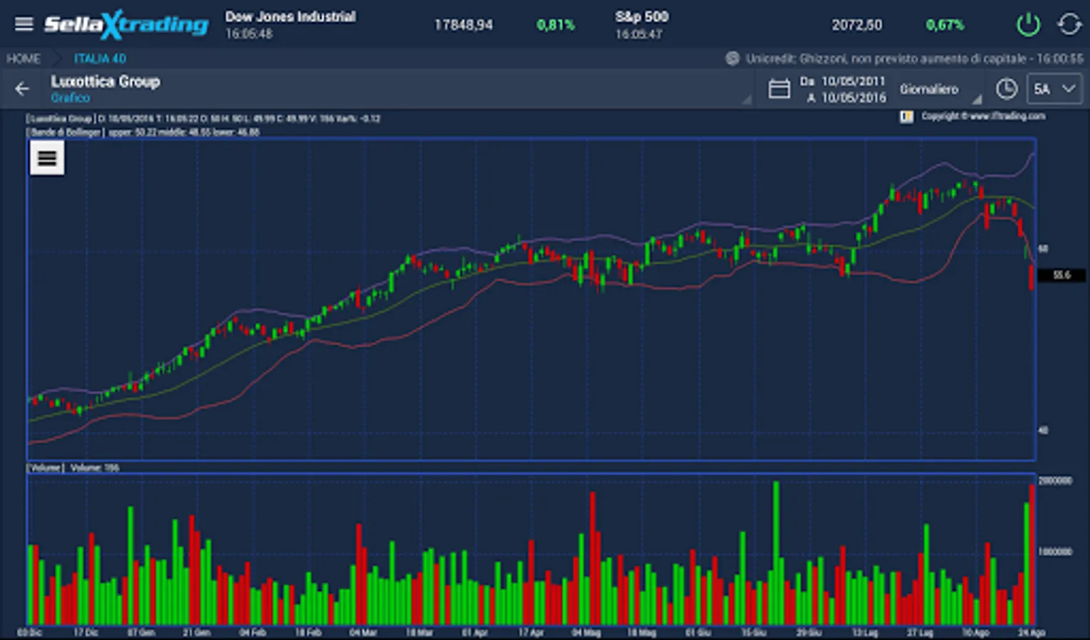Click the 2000000 volume axis label
The width and height of the screenshot is (1090, 640).
pos(1055,481)
